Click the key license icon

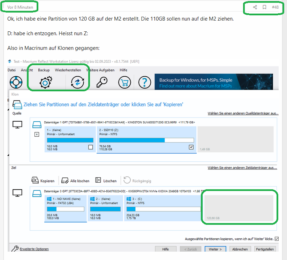(x=102, y=82)
